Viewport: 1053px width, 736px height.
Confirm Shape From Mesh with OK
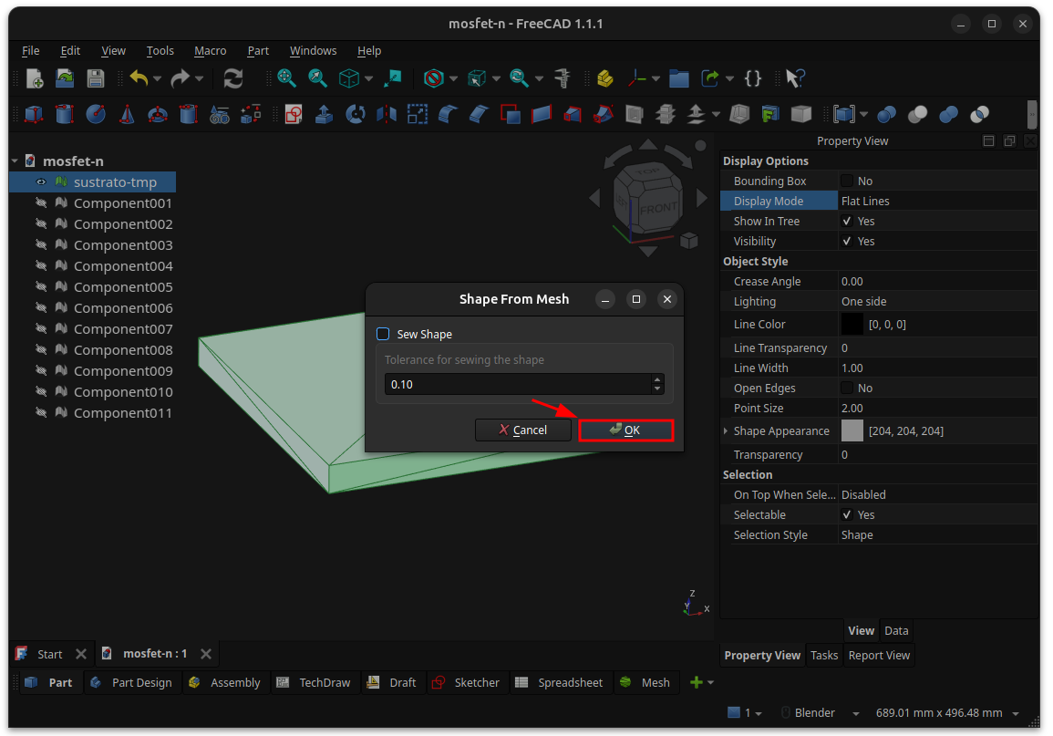[x=626, y=430]
